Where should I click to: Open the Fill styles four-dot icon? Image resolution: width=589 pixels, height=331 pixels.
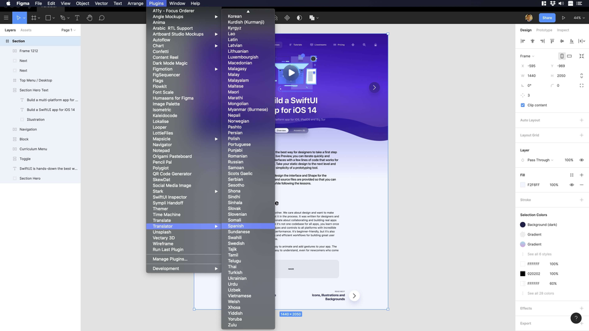click(572, 175)
